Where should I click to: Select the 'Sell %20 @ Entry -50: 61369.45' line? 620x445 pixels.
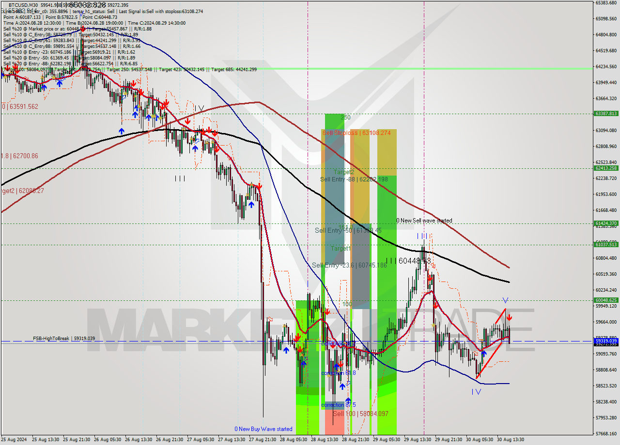pos(68,57)
